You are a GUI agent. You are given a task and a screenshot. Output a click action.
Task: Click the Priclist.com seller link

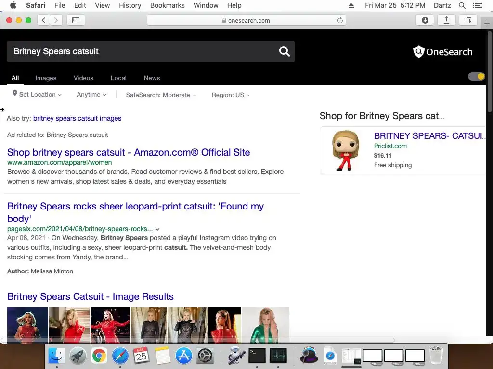[390, 146]
